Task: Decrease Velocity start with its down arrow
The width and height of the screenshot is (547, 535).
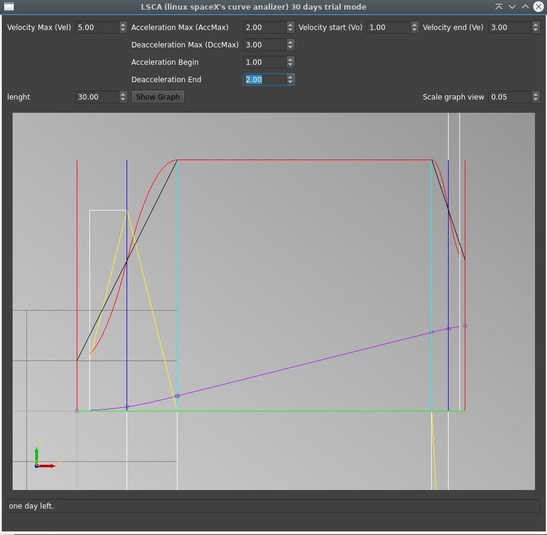Action: pos(414,30)
